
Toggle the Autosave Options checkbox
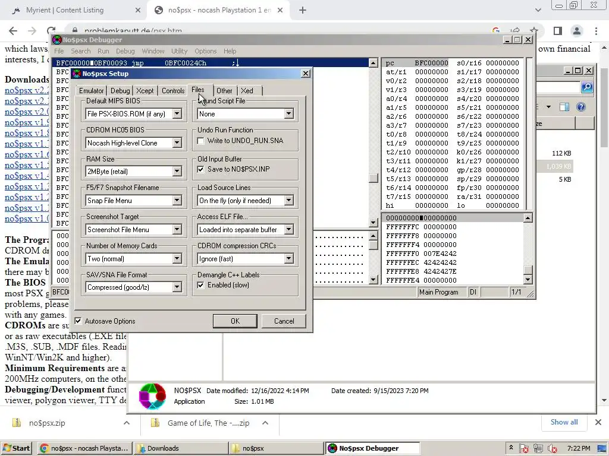tap(79, 321)
